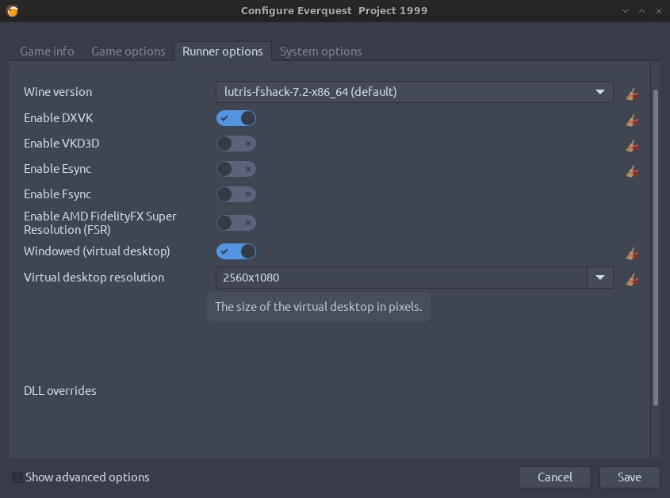Disable the Enable DXVK switch
670x498 pixels.
236,118
